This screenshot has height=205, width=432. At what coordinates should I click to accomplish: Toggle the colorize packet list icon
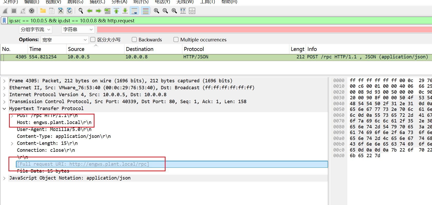pyautogui.click(x=145, y=11)
